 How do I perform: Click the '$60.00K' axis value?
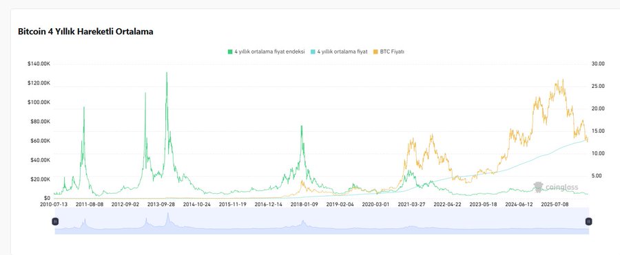(x=41, y=141)
